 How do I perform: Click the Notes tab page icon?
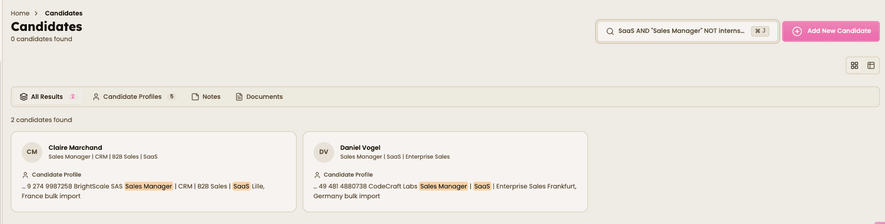click(195, 97)
